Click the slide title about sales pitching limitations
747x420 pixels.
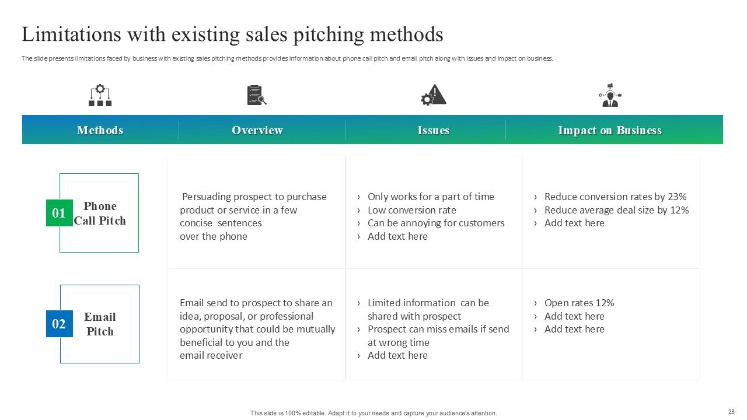tap(232, 34)
